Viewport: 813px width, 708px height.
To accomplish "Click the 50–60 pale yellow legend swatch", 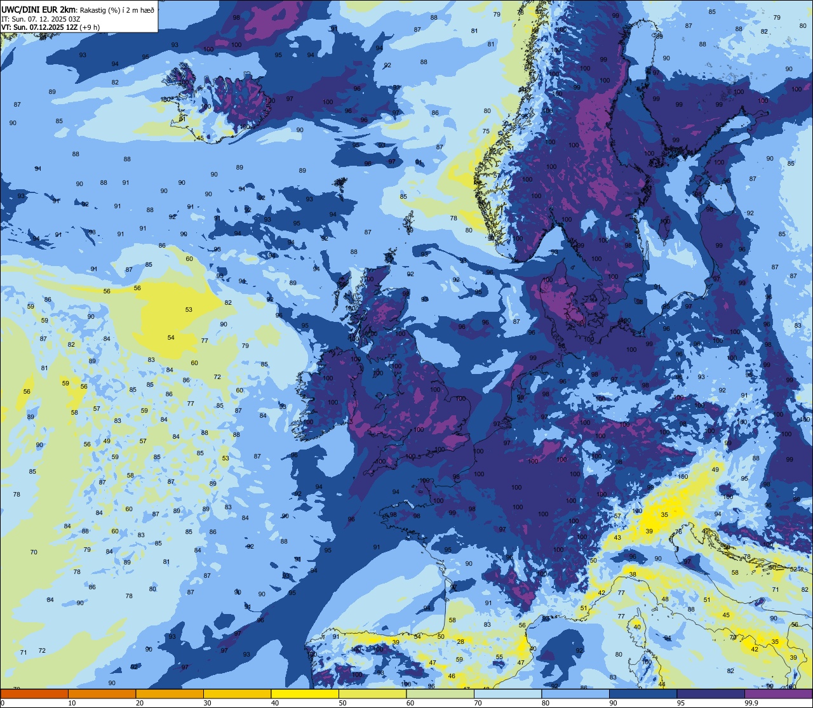I will [x=372, y=693].
